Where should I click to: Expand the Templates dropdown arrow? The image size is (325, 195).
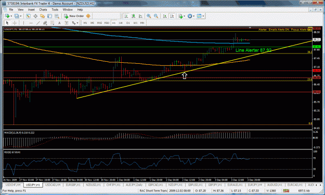[x=203, y=16]
